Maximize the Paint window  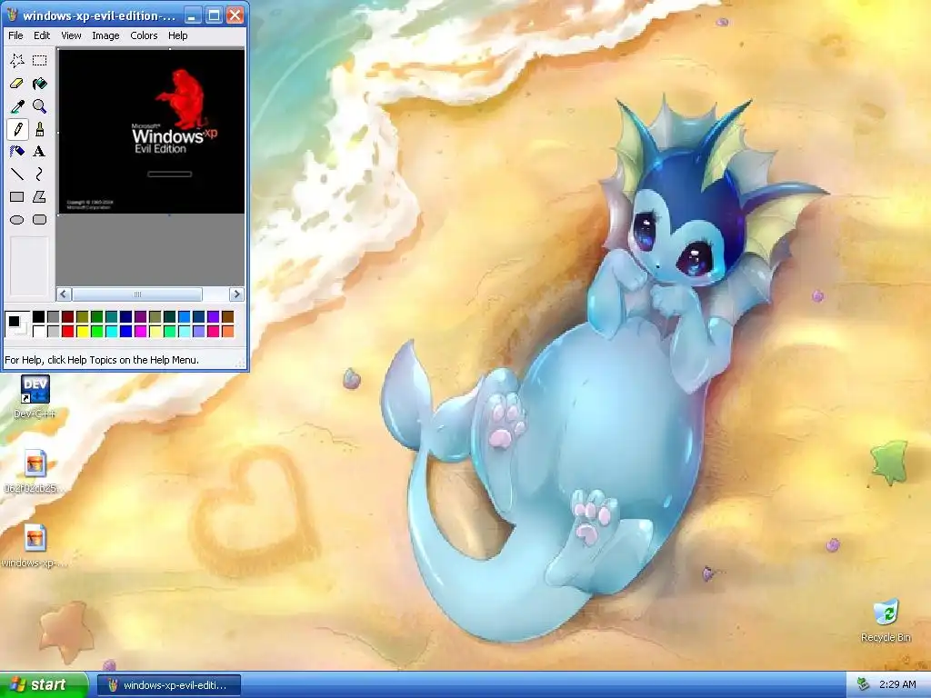pos(214,15)
